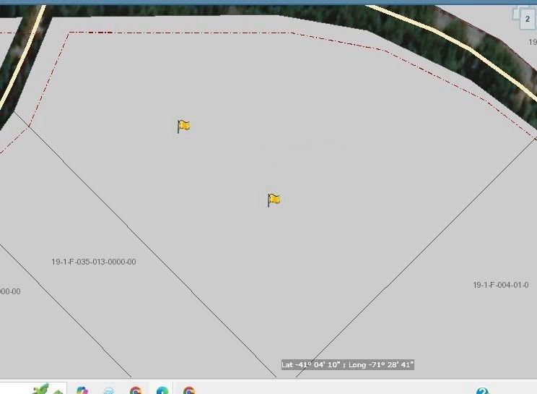Click the truncated parcel label ending 000-00
Screen dimensions: 537x394
tap(9, 291)
